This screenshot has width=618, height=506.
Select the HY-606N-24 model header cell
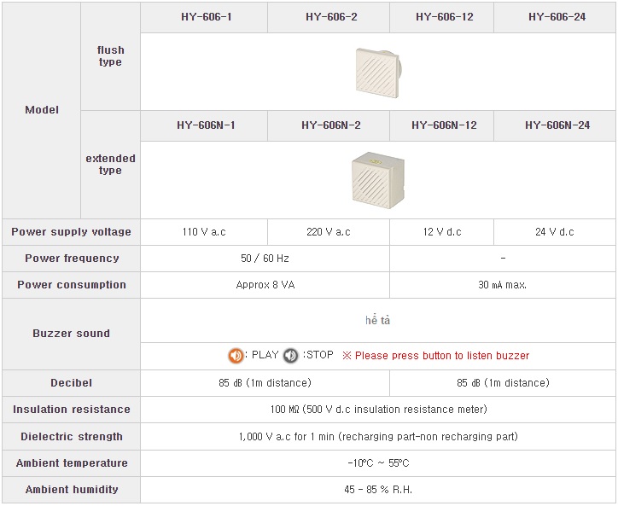[x=555, y=126]
